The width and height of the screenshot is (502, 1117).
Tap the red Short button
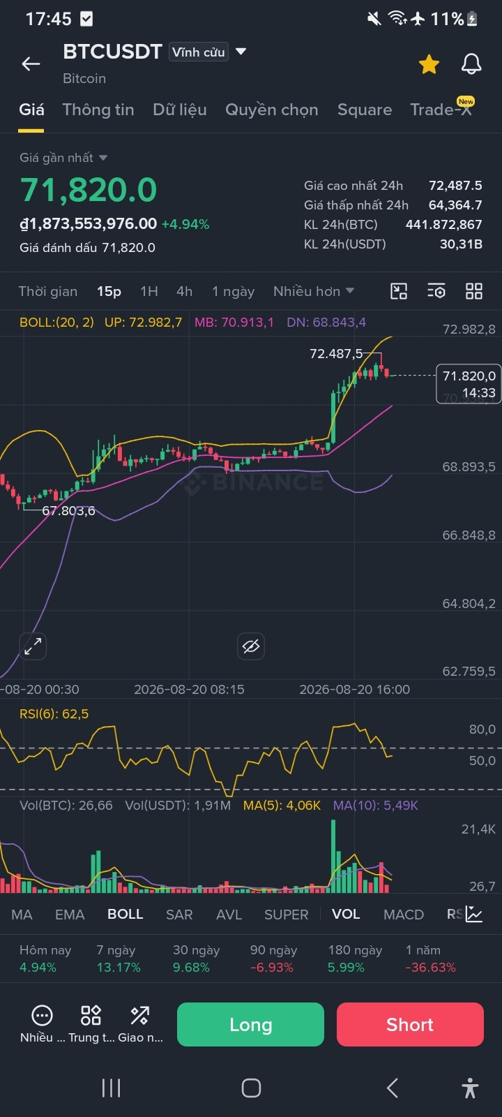click(x=410, y=1024)
